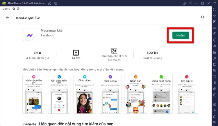Click the '4 Tr bài đánh giá' text
This screenshot has height=126, width=218.
(x=37, y=58)
